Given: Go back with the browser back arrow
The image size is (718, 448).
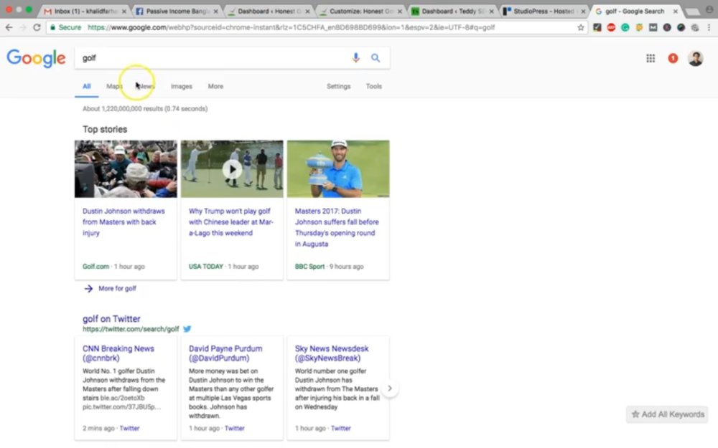Looking at the screenshot, I should click(x=9, y=27).
